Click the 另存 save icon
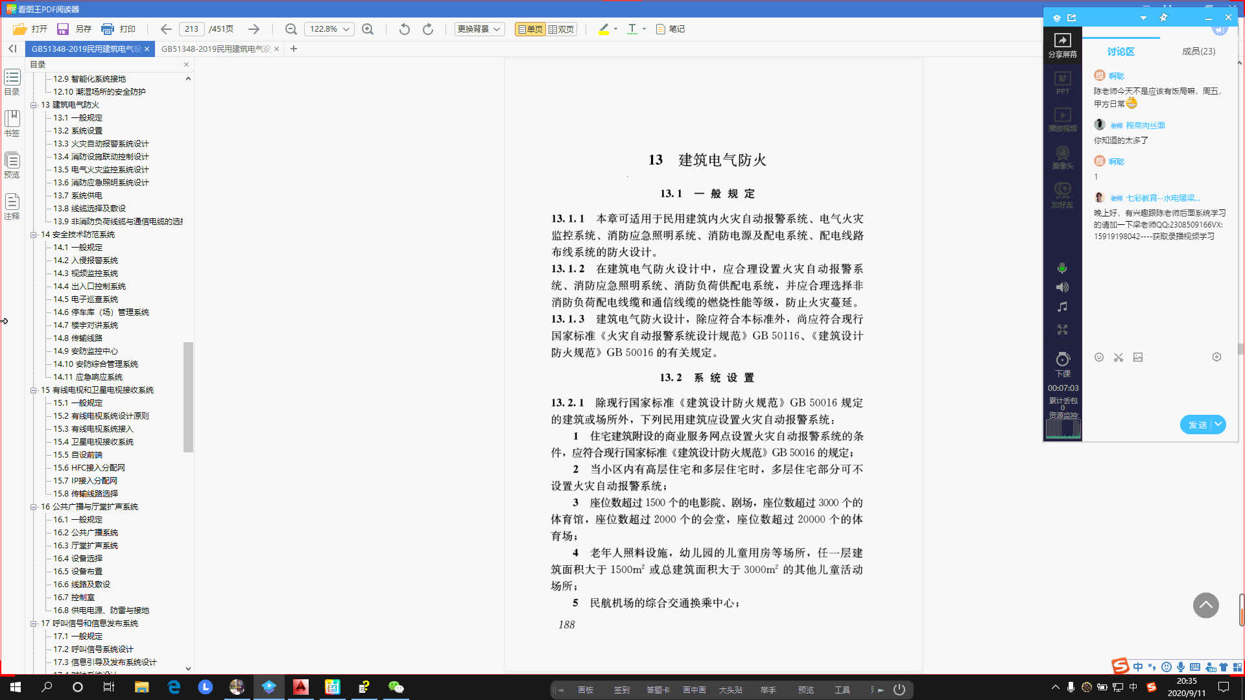1245x700 pixels. coord(63,29)
